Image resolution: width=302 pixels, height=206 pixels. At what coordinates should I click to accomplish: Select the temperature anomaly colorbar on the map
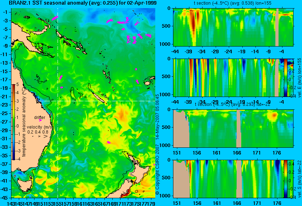click(x=14, y=122)
